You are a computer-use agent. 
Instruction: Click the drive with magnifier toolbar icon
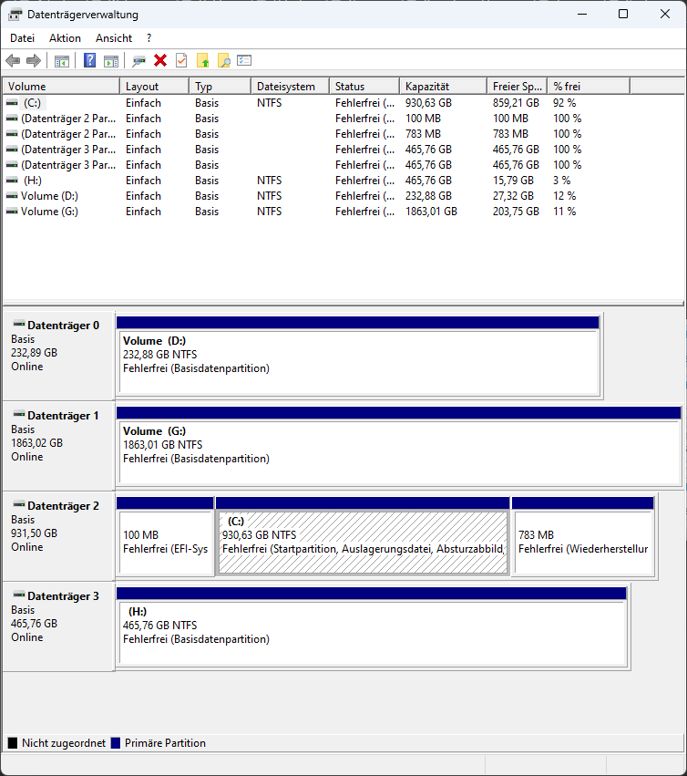[x=139, y=61]
